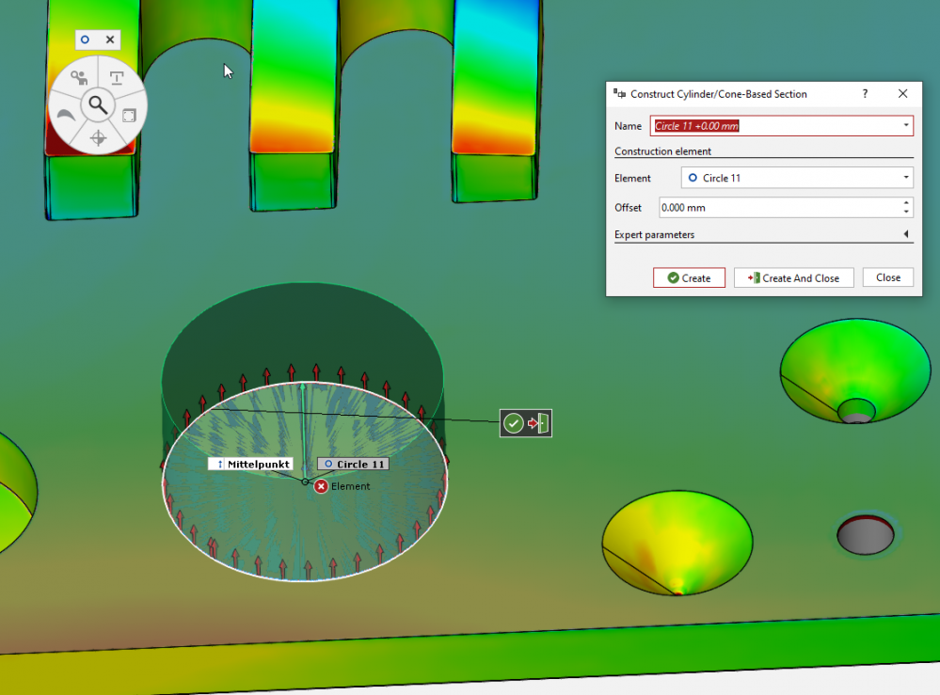Dismiss the radial menu with the X icon
This screenshot has height=695, width=940.
point(110,39)
